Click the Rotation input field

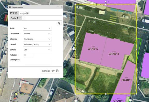(x=28, y=55)
